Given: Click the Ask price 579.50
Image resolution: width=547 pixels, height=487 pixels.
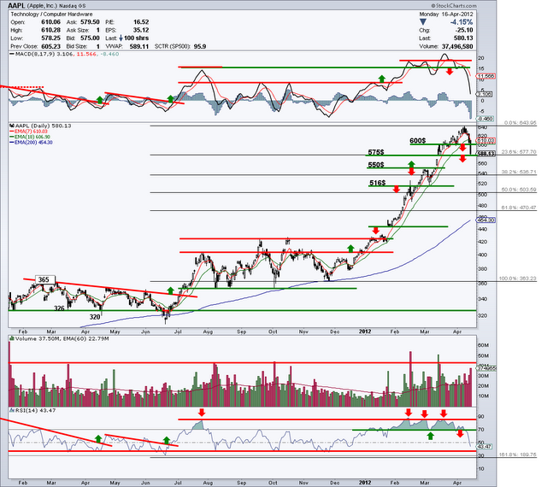Looking at the screenshot, I should click(90, 22).
